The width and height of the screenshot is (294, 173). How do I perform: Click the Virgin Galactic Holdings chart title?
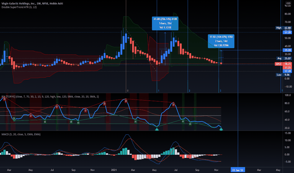(x=32, y=3)
